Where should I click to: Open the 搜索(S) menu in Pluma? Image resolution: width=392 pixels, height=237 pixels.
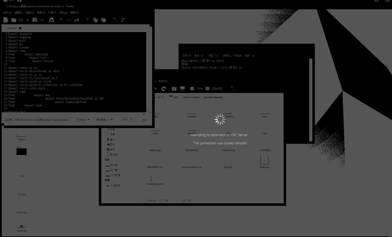[x=41, y=13]
